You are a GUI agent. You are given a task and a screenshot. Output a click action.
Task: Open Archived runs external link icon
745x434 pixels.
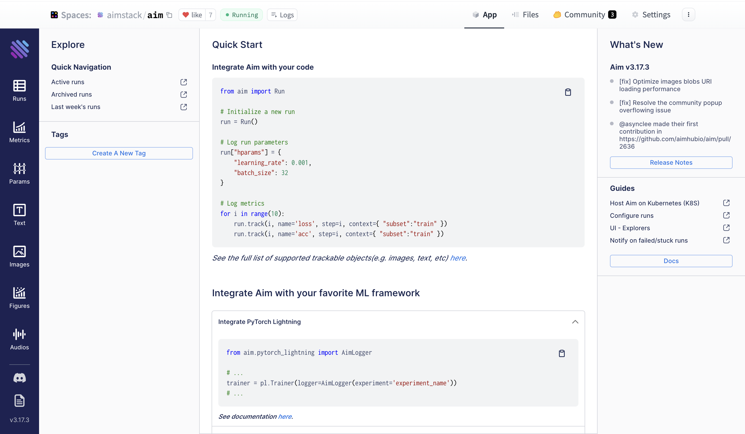tap(184, 95)
